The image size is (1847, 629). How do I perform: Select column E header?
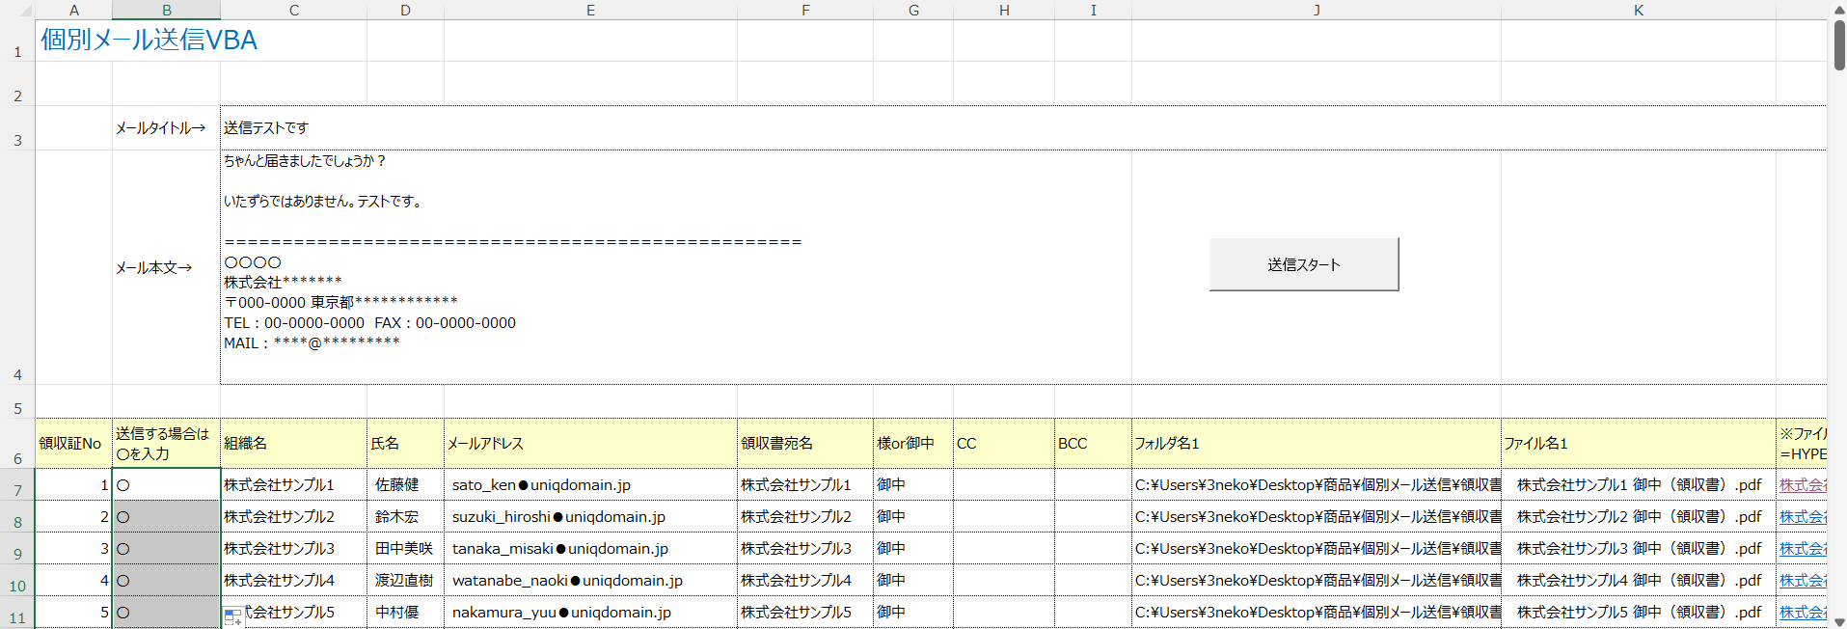tap(590, 10)
